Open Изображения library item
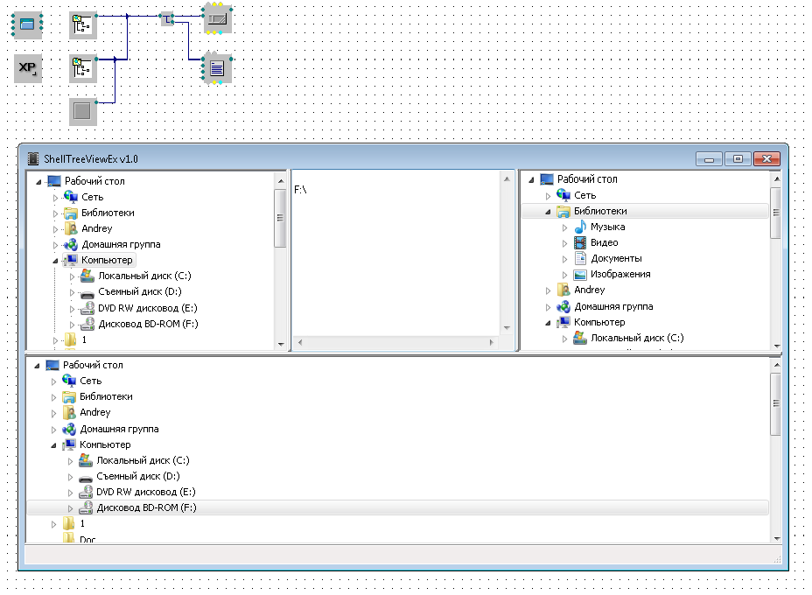This screenshot has width=812, height=595. pos(619,274)
